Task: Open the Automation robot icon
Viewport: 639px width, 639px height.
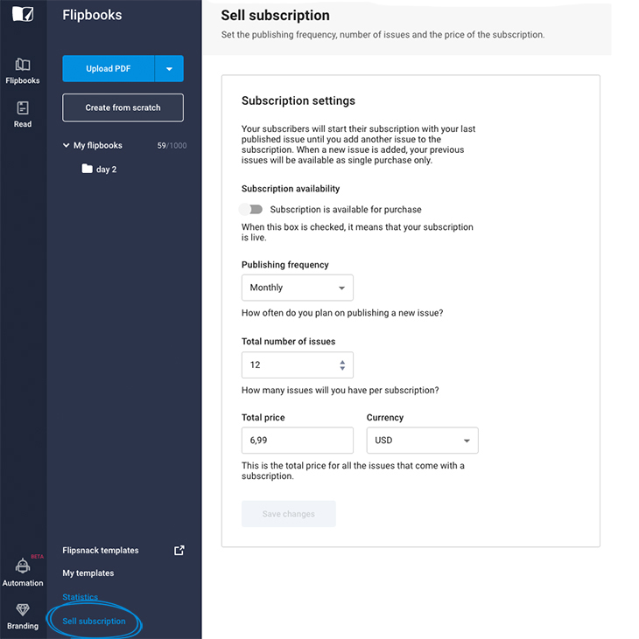Action: click(23, 566)
